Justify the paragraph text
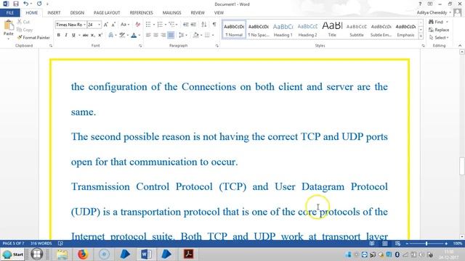 point(171,35)
